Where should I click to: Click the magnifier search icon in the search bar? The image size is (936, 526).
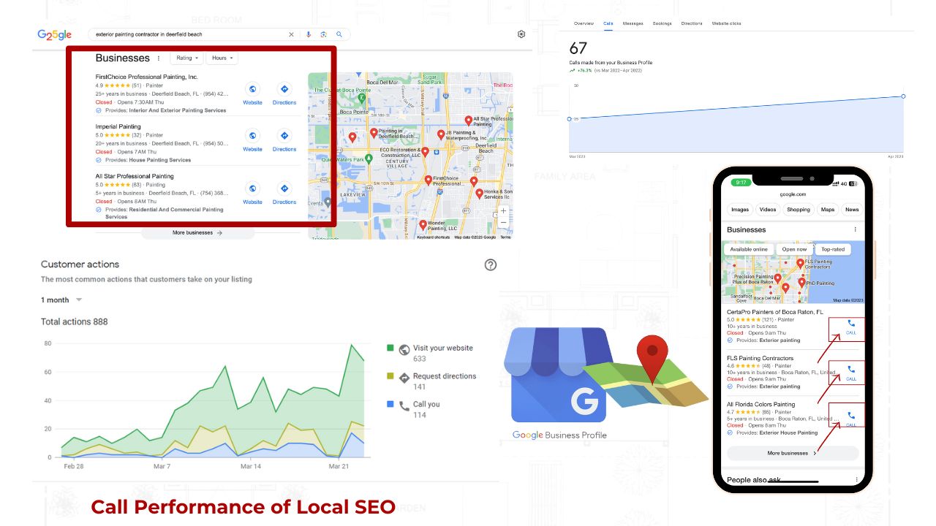click(x=339, y=34)
